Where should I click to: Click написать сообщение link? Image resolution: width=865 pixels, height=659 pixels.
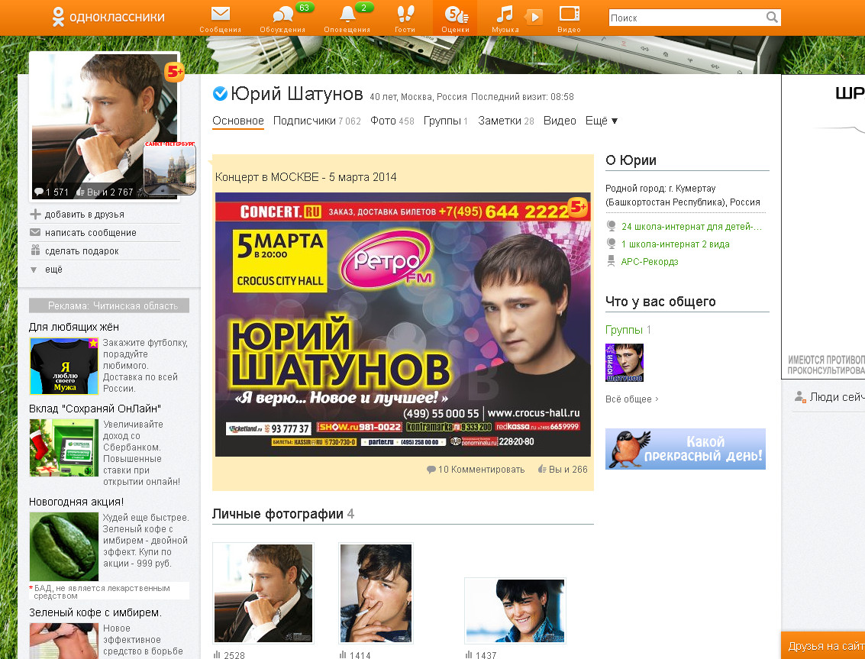[90, 233]
